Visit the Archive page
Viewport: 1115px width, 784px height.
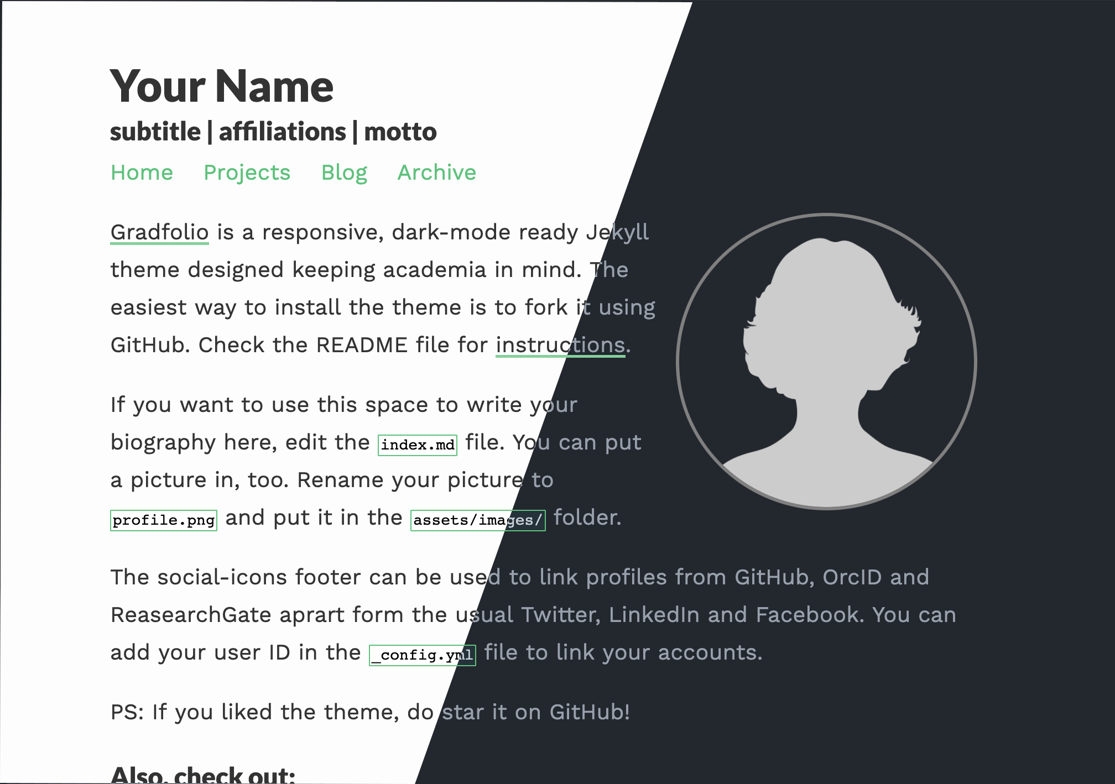pos(436,173)
